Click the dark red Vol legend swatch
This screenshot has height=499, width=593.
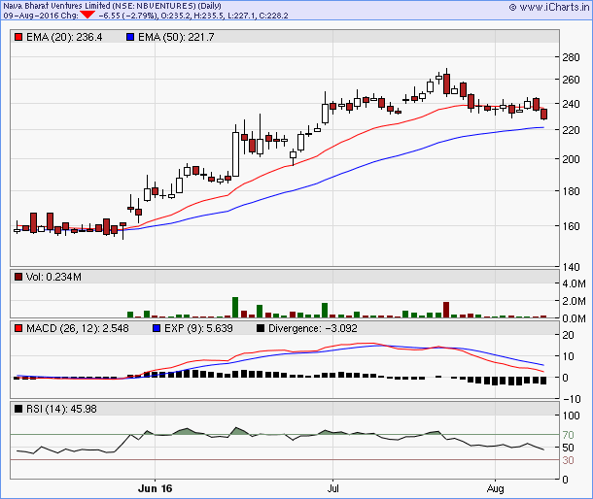coord(18,277)
